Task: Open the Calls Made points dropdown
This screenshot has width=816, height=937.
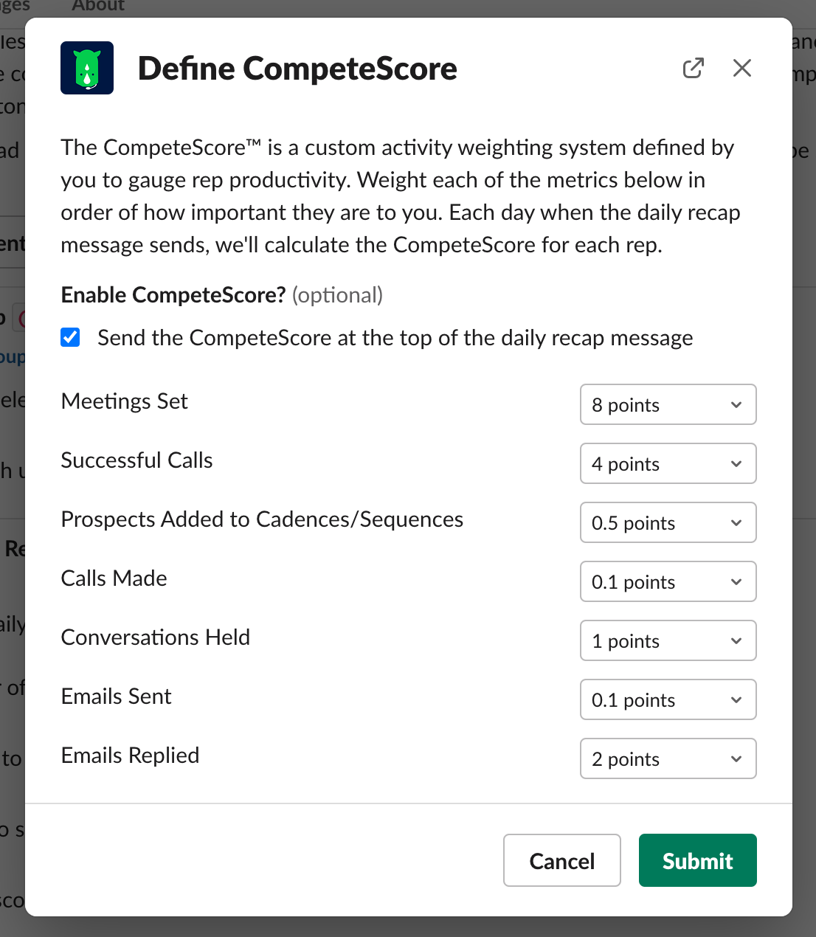Action: tap(668, 581)
